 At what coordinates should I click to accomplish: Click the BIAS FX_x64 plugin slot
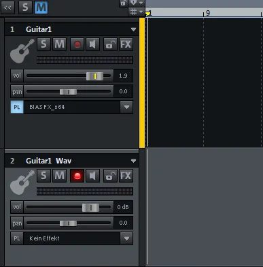coord(71,107)
